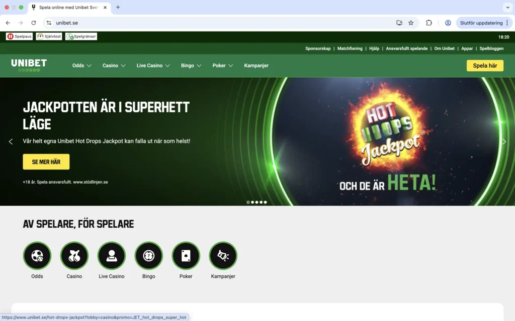Viewport: 515px width, 321px height.
Task: Open the Hjälp menu item
Action: coord(374,48)
